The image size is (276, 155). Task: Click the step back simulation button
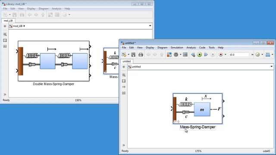tap(193, 55)
